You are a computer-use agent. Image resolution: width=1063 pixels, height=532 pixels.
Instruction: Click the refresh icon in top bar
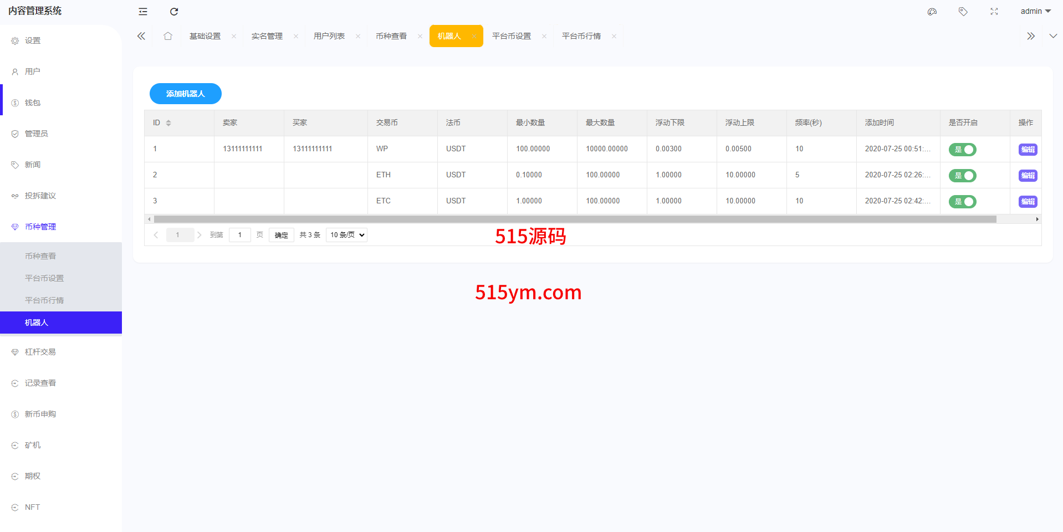[174, 12]
